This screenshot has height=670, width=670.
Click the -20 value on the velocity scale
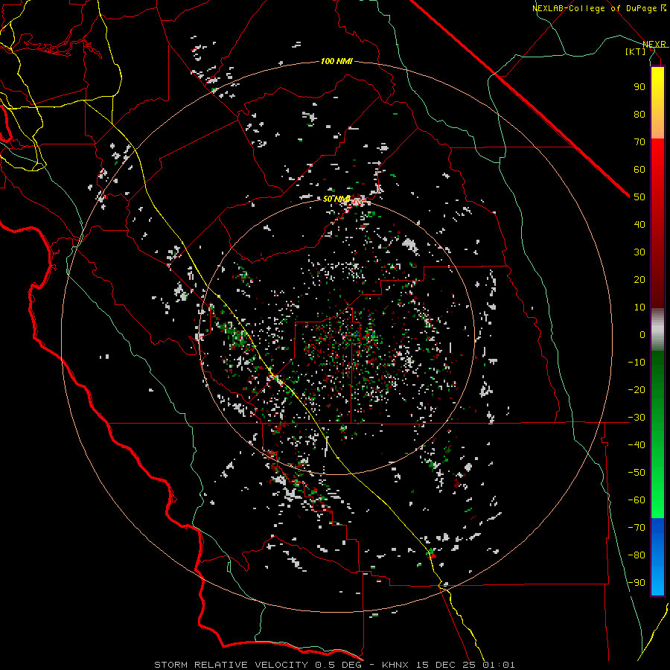click(636, 389)
